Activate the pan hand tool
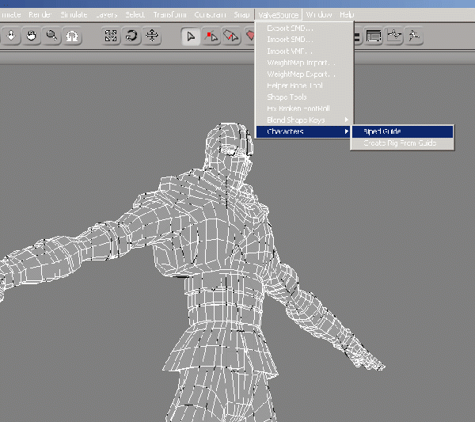Screen dimensions: 475x422 click(x=31, y=36)
